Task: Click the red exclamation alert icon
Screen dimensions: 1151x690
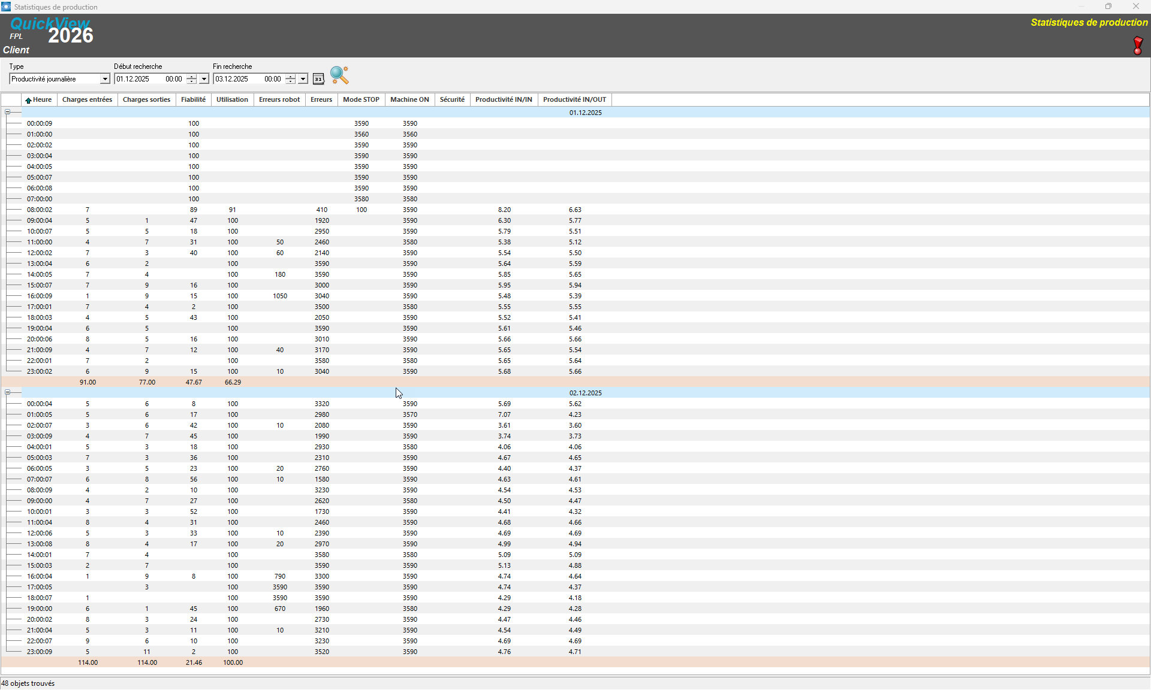Action: pyautogui.click(x=1137, y=46)
